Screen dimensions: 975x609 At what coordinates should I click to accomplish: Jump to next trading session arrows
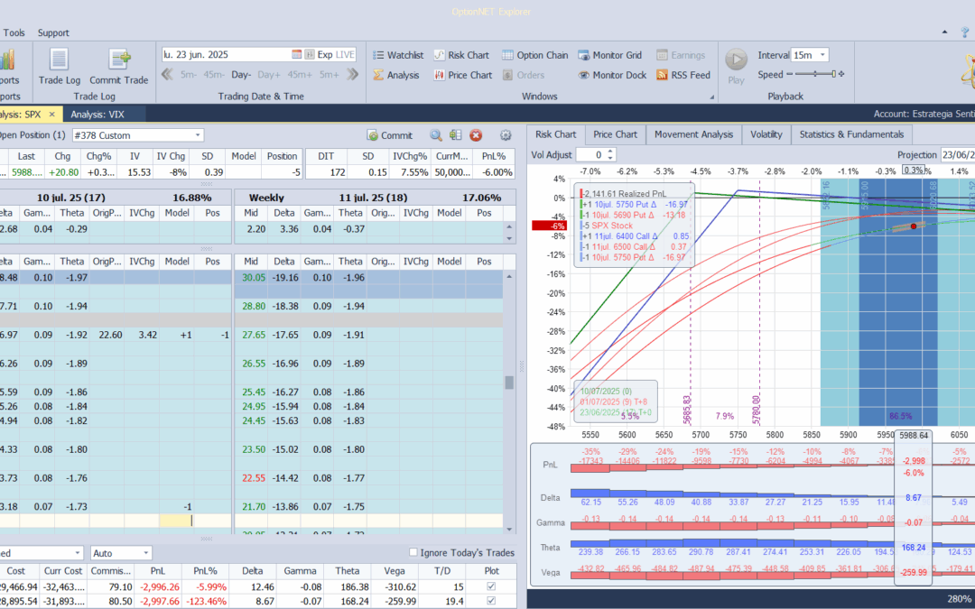353,75
